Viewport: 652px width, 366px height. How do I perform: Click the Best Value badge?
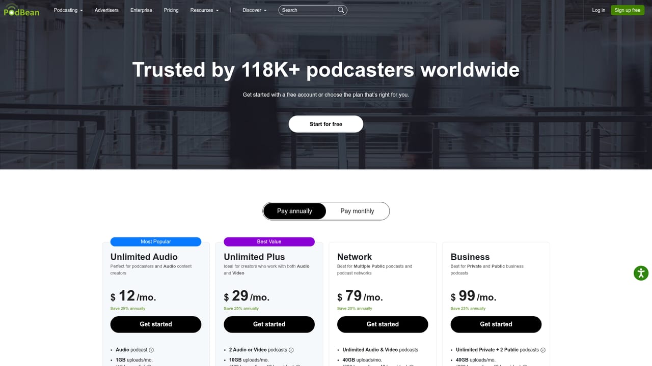click(x=269, y=242)
